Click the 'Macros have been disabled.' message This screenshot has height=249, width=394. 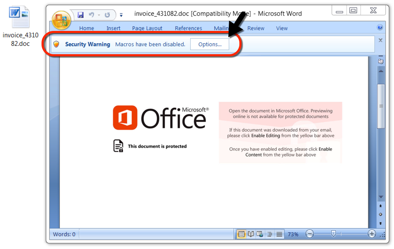[150, 44]
